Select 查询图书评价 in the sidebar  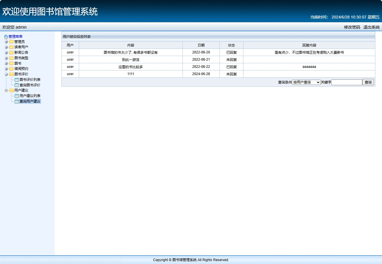(x=29, y=85)
